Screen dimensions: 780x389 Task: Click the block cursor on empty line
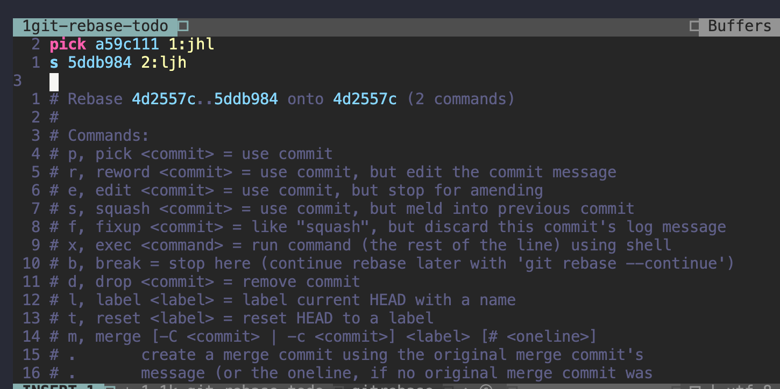[x=54, y=82]
